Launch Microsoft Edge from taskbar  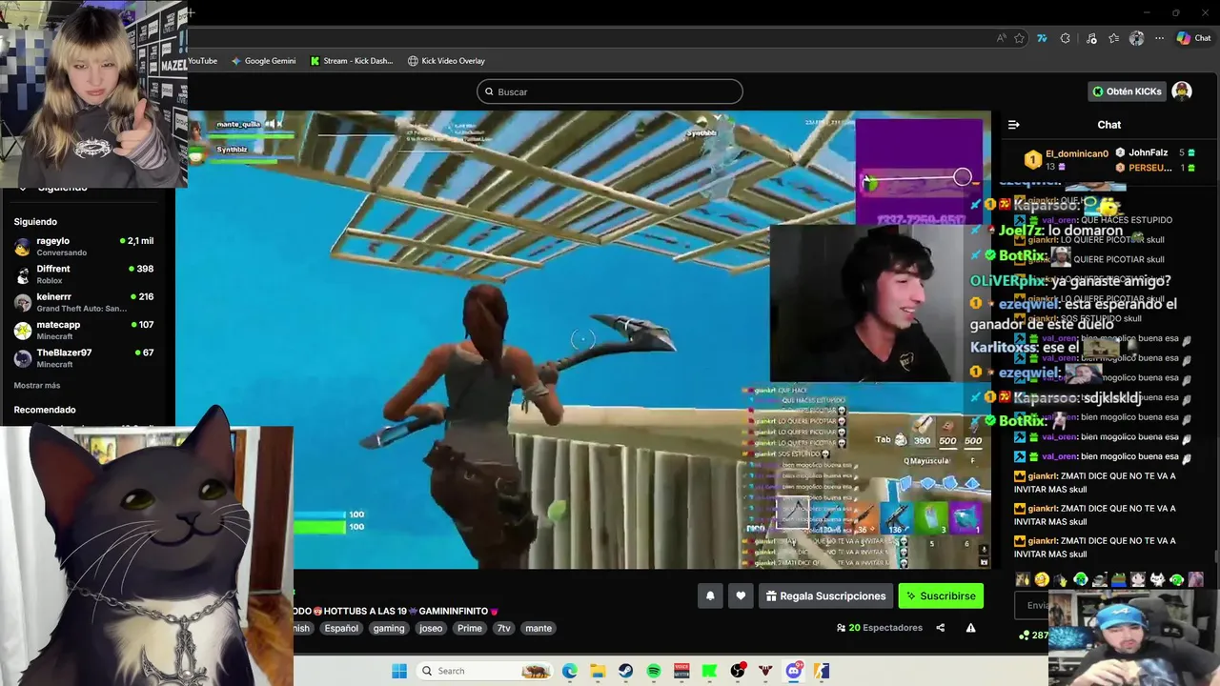pyautogui.click(x=570, y=671)
